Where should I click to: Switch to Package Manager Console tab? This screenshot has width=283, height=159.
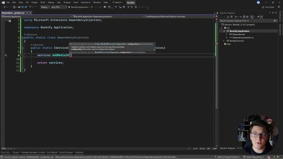[33, 152]
